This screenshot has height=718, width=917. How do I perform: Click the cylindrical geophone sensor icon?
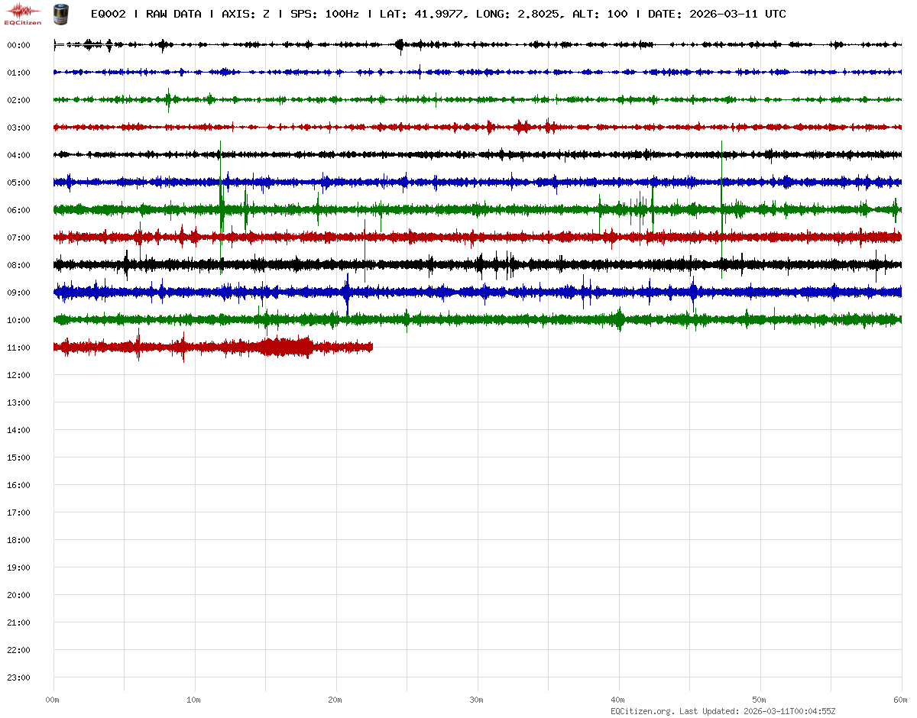tap(60, 13)
